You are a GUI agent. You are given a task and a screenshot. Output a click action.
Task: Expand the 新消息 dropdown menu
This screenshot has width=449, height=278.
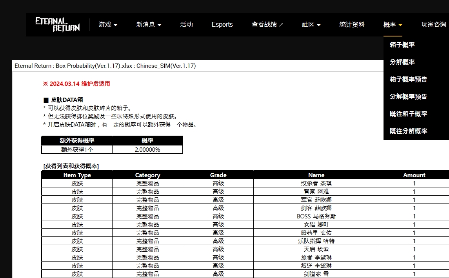coord(149,25)
